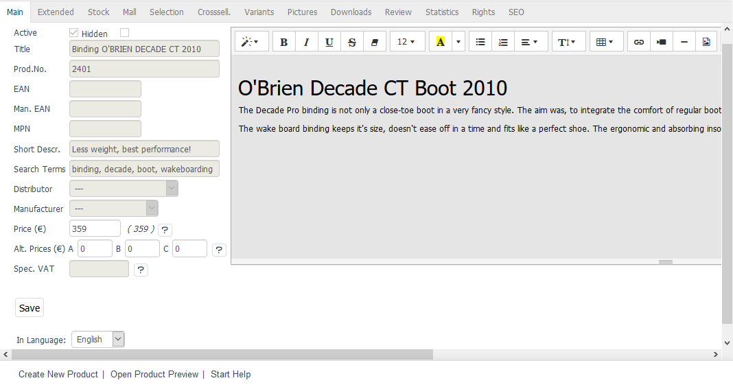Click the Short Descr. field
The height and width of the screenshot is (387, 733).
[x=144, y=149]
